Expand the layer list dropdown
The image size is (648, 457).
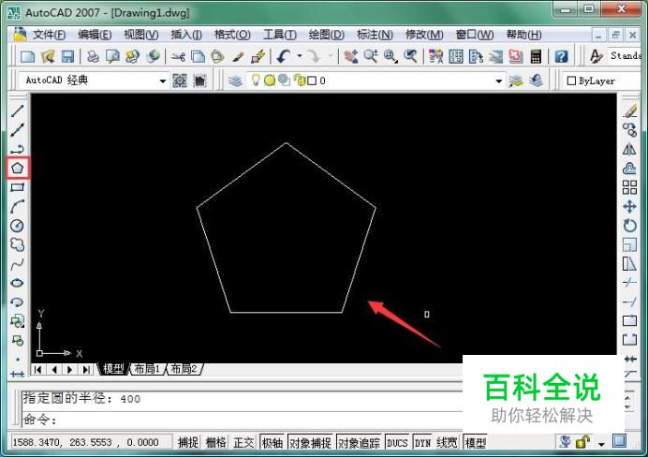click(499, 81)
